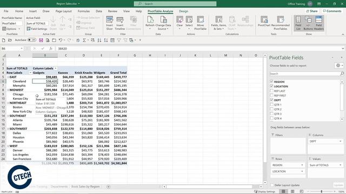Uncheck the REGION field

pos(271,81)
